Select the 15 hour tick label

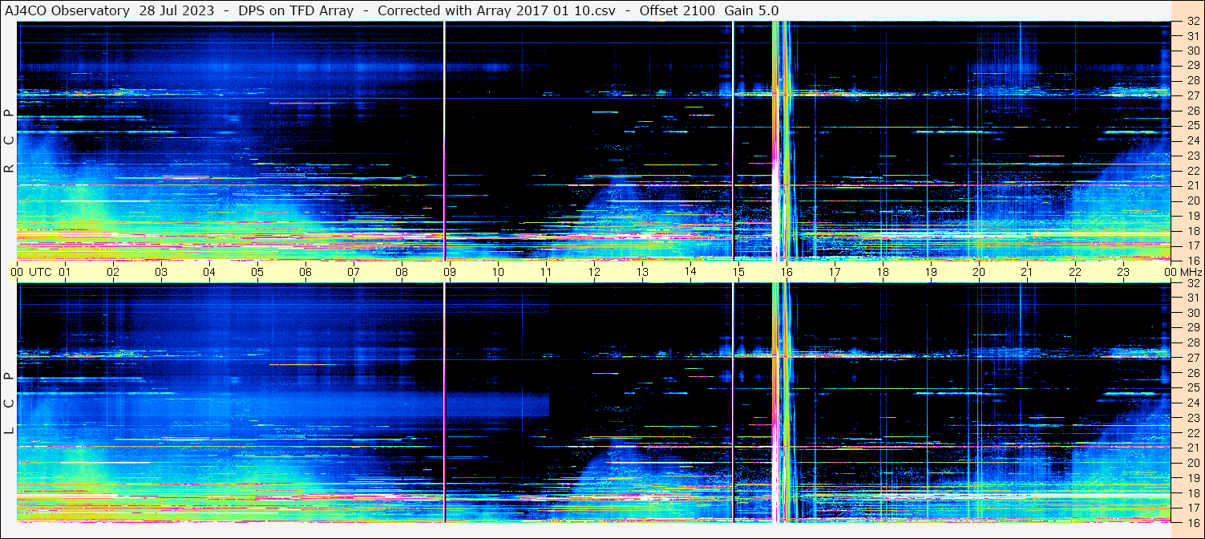(x=738, y=272)
